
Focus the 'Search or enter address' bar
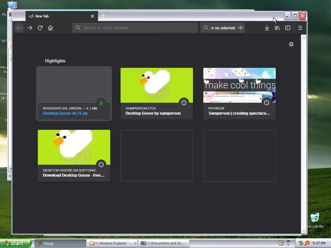pos(135,28)
